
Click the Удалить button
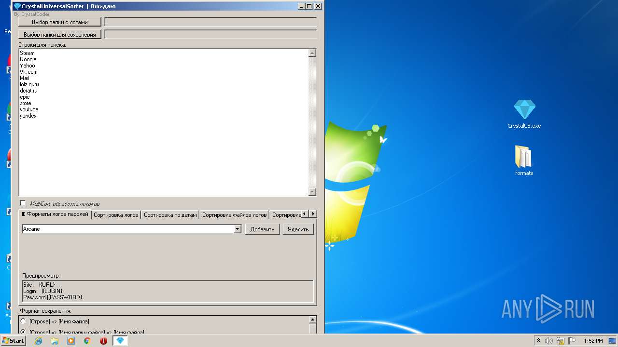(x=298, y=229)
